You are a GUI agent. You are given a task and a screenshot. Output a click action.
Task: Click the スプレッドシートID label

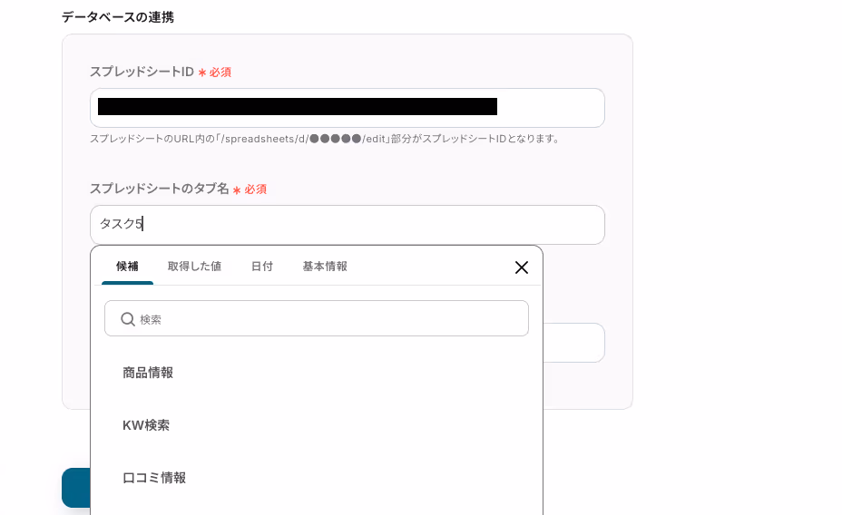[142, 72]
